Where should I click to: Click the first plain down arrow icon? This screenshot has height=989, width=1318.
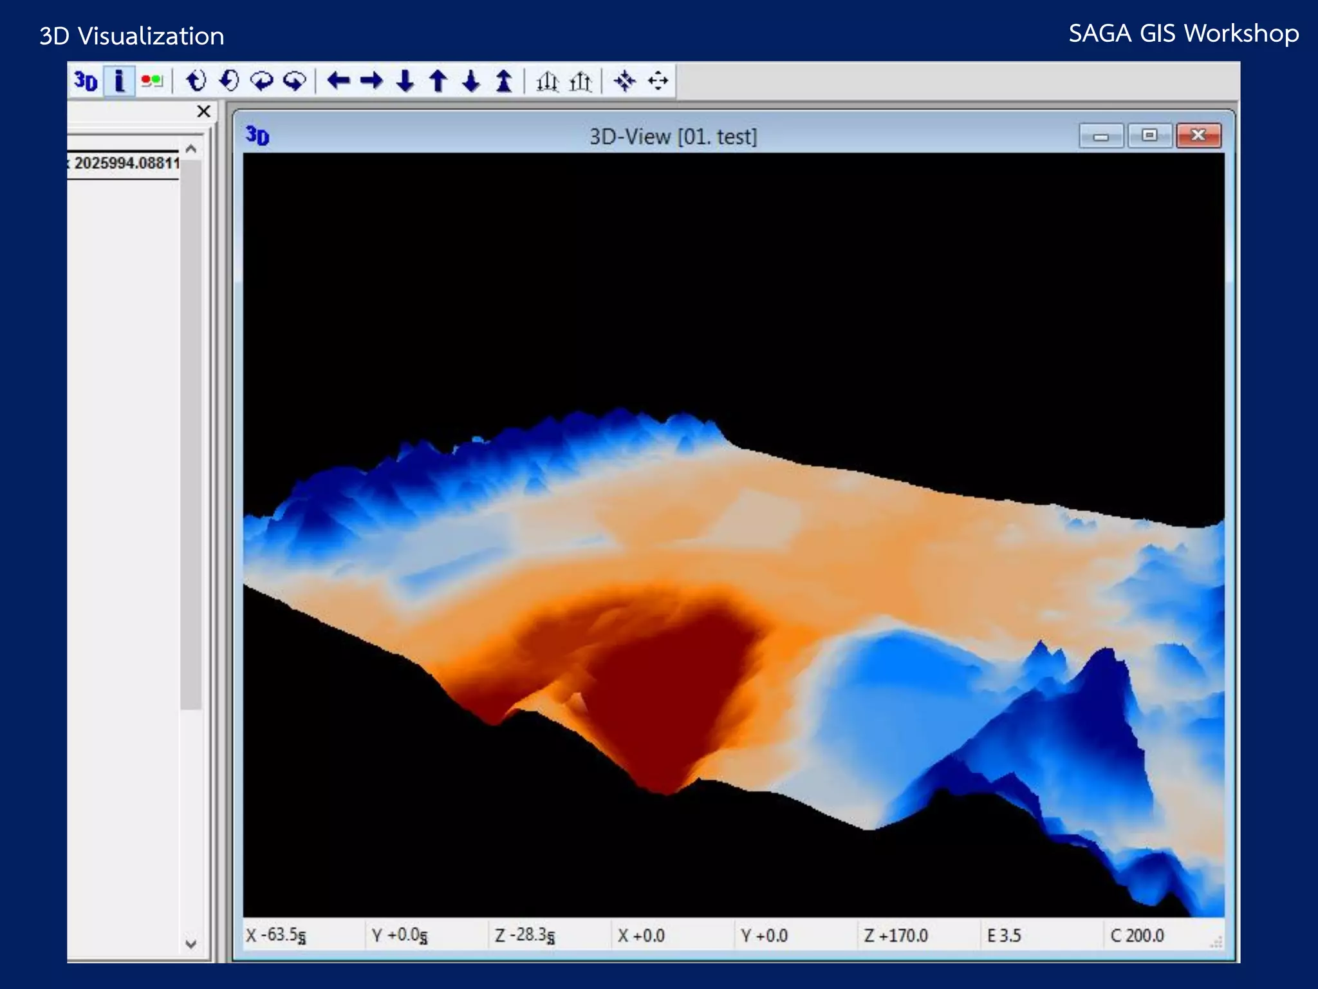point(405,81)
